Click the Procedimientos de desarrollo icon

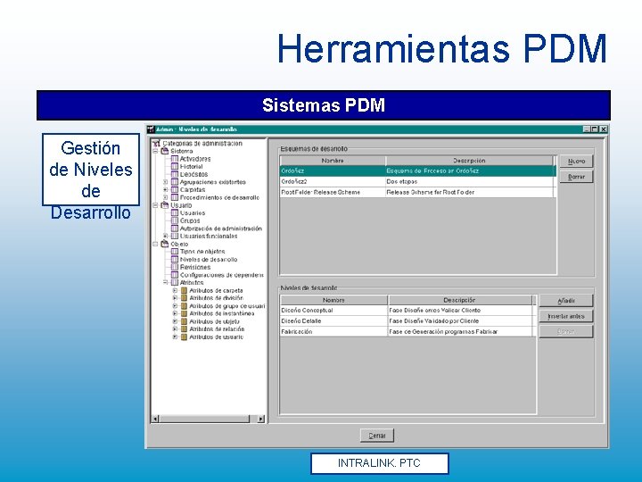[x=175, y=197]
